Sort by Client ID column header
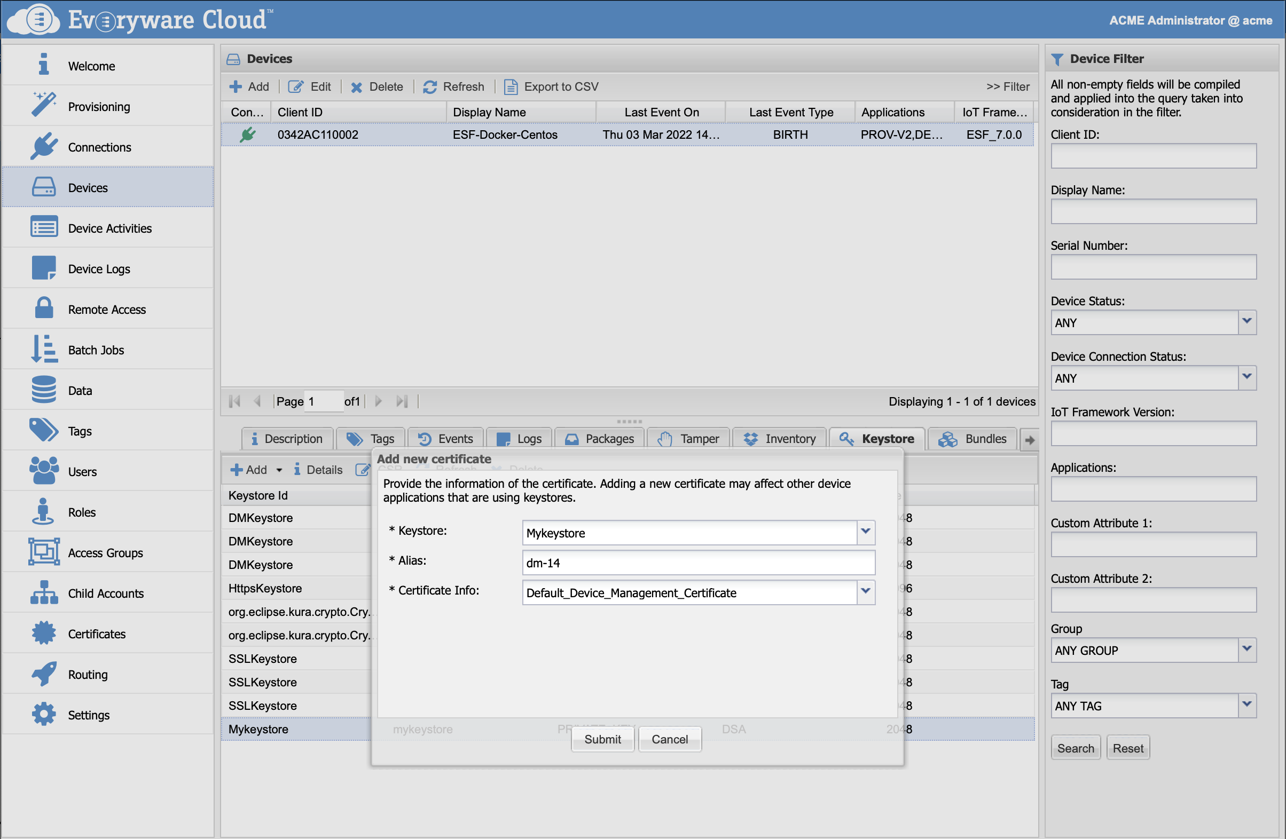Image resolution: width=1286 pixels, height=839 pixels. [358, 112]
